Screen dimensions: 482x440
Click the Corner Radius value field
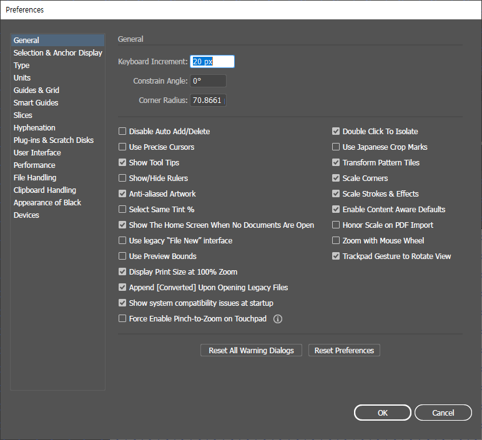[208, 100]
